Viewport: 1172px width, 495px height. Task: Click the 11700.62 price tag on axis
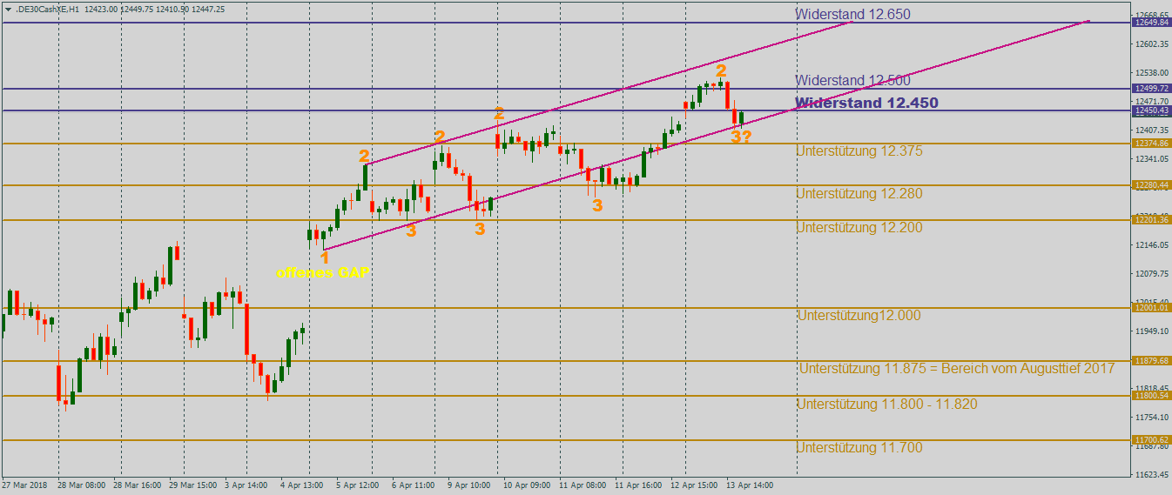(x=1151, y=440)
